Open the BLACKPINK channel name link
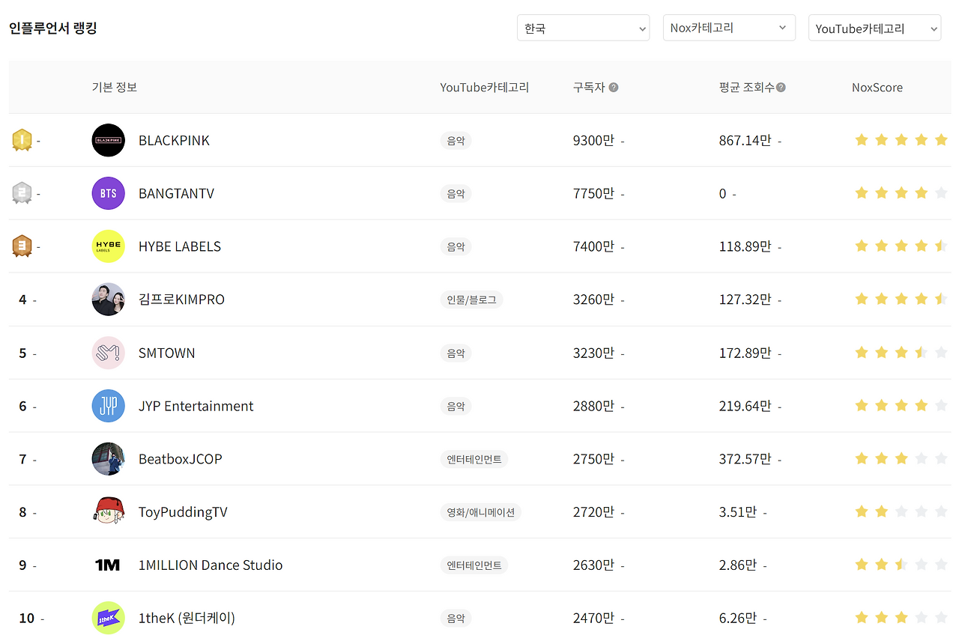The width and height of the screenshot is (959, 635). [x=174, y=140]
